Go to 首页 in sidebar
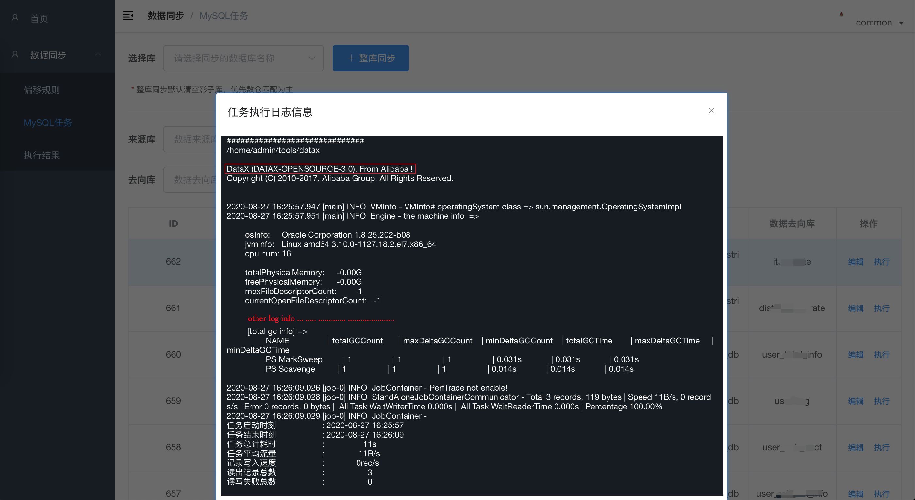The height and width of the screenshot is (500, 915). tap(39, 19)
